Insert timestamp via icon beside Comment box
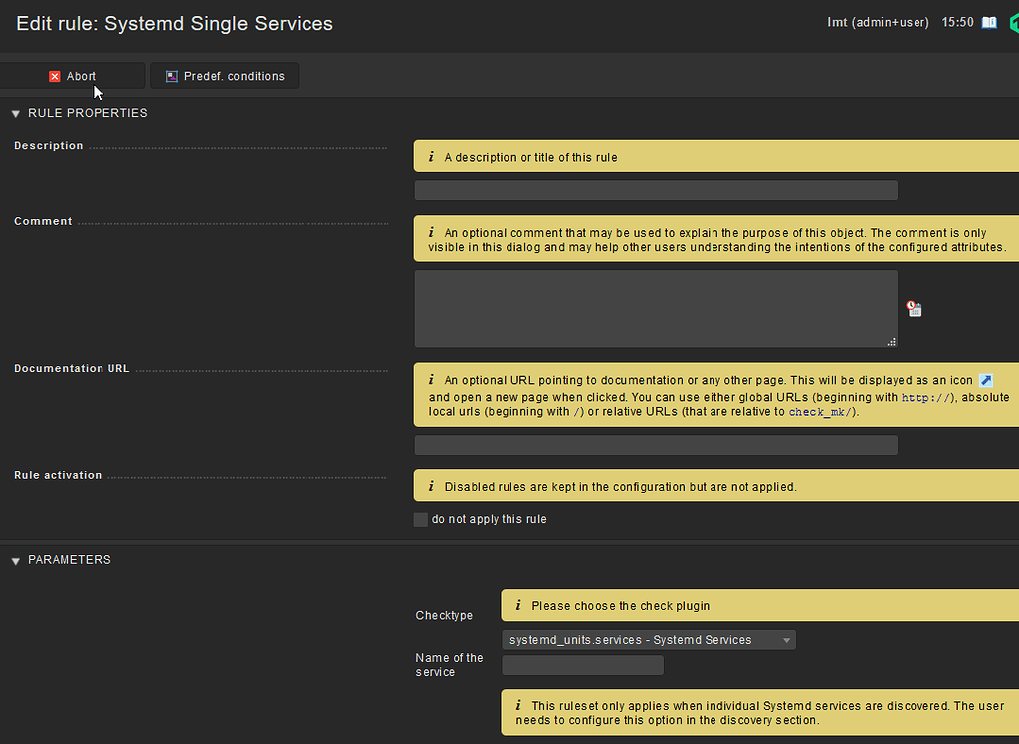The image size is (1019, 744). 914,309
